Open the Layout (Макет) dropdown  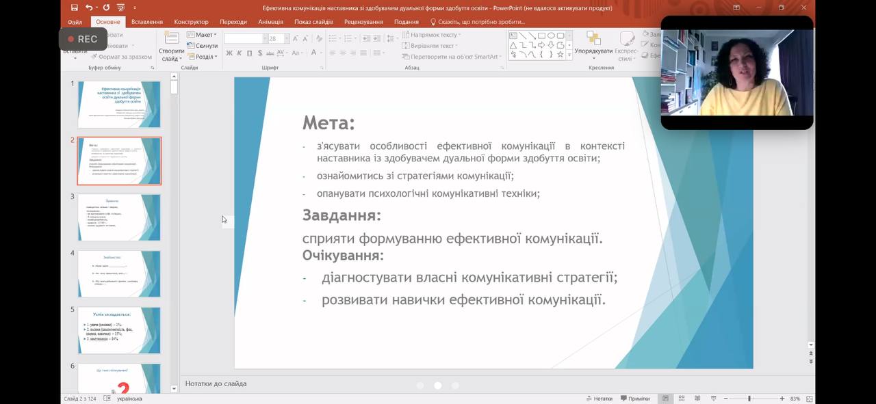202,35
